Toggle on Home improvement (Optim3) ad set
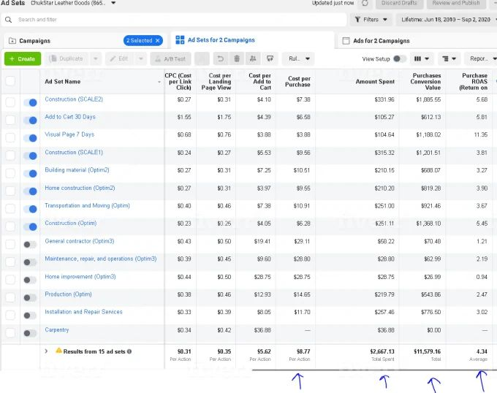 30,280
